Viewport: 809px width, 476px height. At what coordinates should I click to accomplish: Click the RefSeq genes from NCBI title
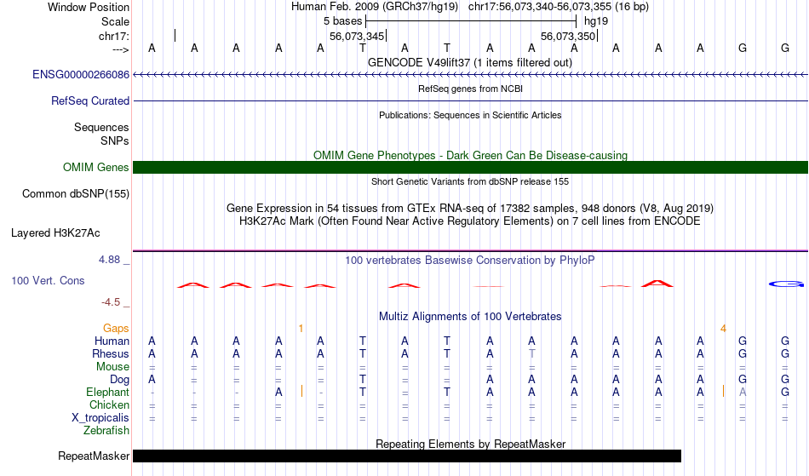click(x=470, y=89)
